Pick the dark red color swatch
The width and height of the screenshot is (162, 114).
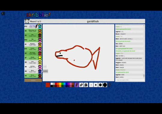56,86
